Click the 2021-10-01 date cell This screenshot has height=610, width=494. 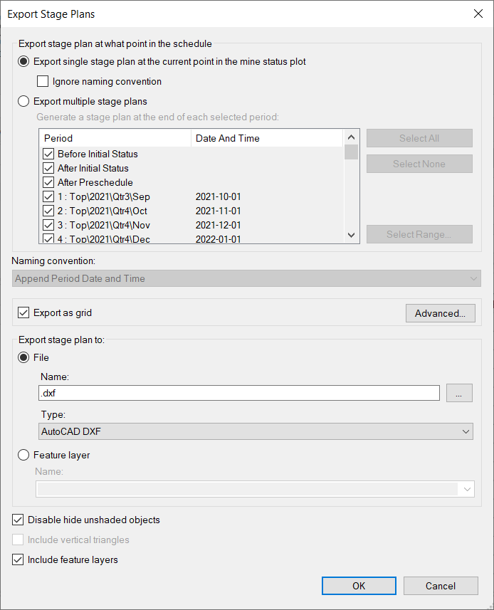(219, 196)
